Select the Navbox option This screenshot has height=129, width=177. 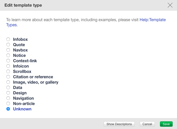click(8, 50)
